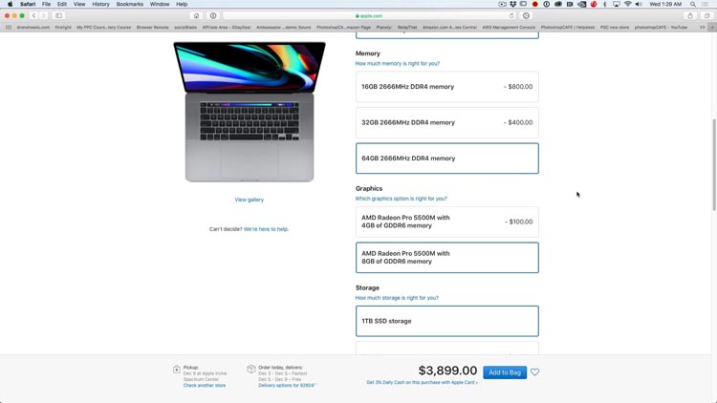Screen dimensions: 717x403
Task: Select 32GB 2666MHz DDR4 memory option
Action: click(x=447, y=122)
